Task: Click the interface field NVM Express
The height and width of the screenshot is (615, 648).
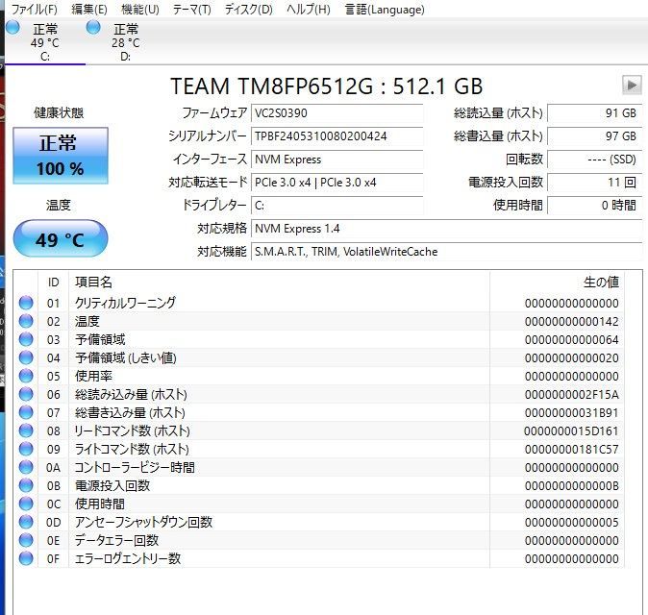Action: coord(336,160)
